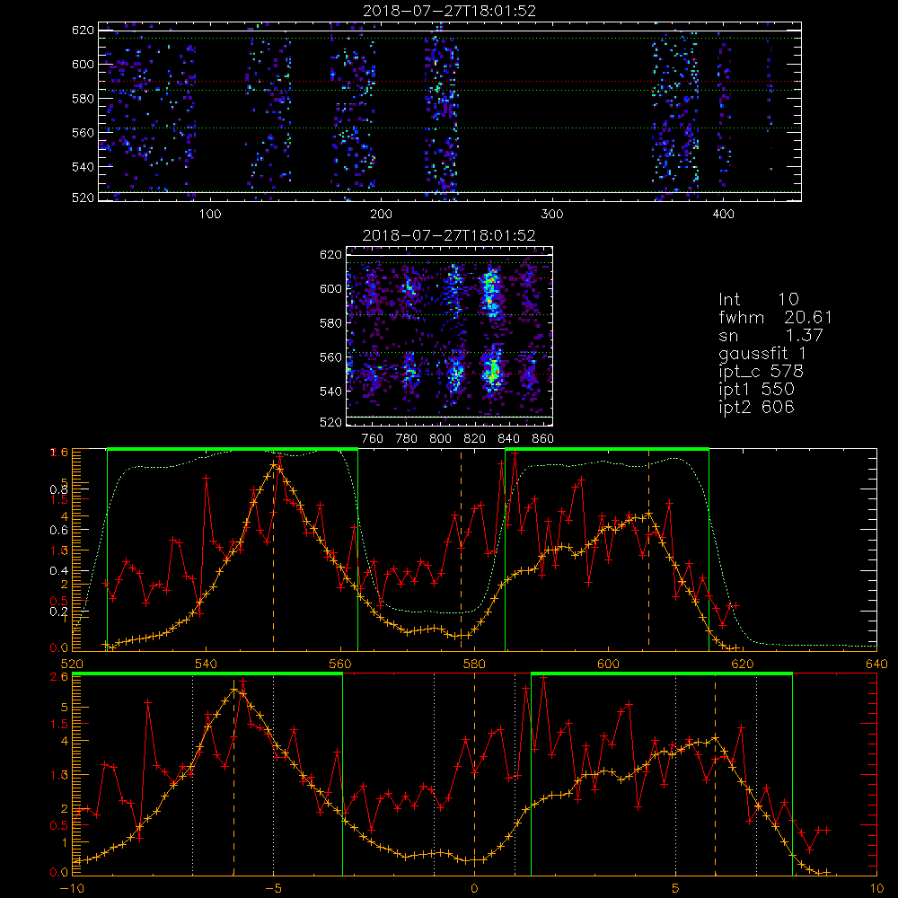Image resolution: width=898 pixels, height=898 pixels.
Task: Click x-axis label 5 on bottom plot
Action: point(675,888)
